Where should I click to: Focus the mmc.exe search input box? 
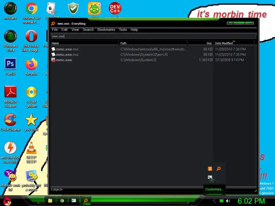153,36
